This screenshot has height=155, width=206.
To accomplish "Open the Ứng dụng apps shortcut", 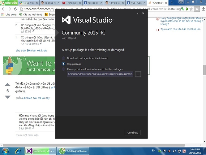I will [9, 14].
